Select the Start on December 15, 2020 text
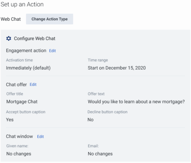 pyautogui.click(x=117, y=68)
